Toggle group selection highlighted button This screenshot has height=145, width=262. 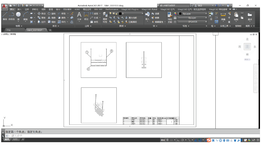[217, 22]
